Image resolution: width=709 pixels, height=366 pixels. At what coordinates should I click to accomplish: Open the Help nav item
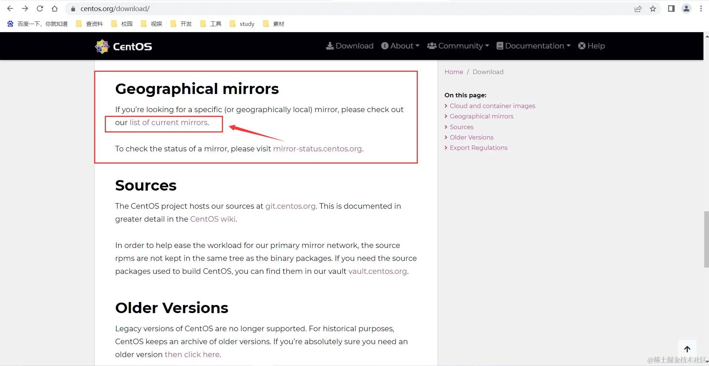(592, 46)
